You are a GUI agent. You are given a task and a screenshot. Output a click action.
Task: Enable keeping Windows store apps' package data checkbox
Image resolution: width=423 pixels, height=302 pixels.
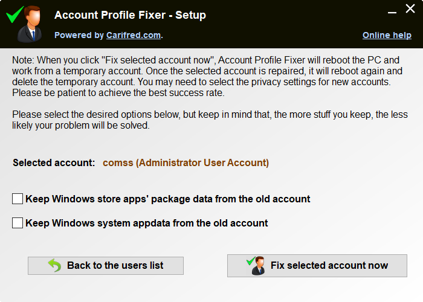click(x=18, y=199)
